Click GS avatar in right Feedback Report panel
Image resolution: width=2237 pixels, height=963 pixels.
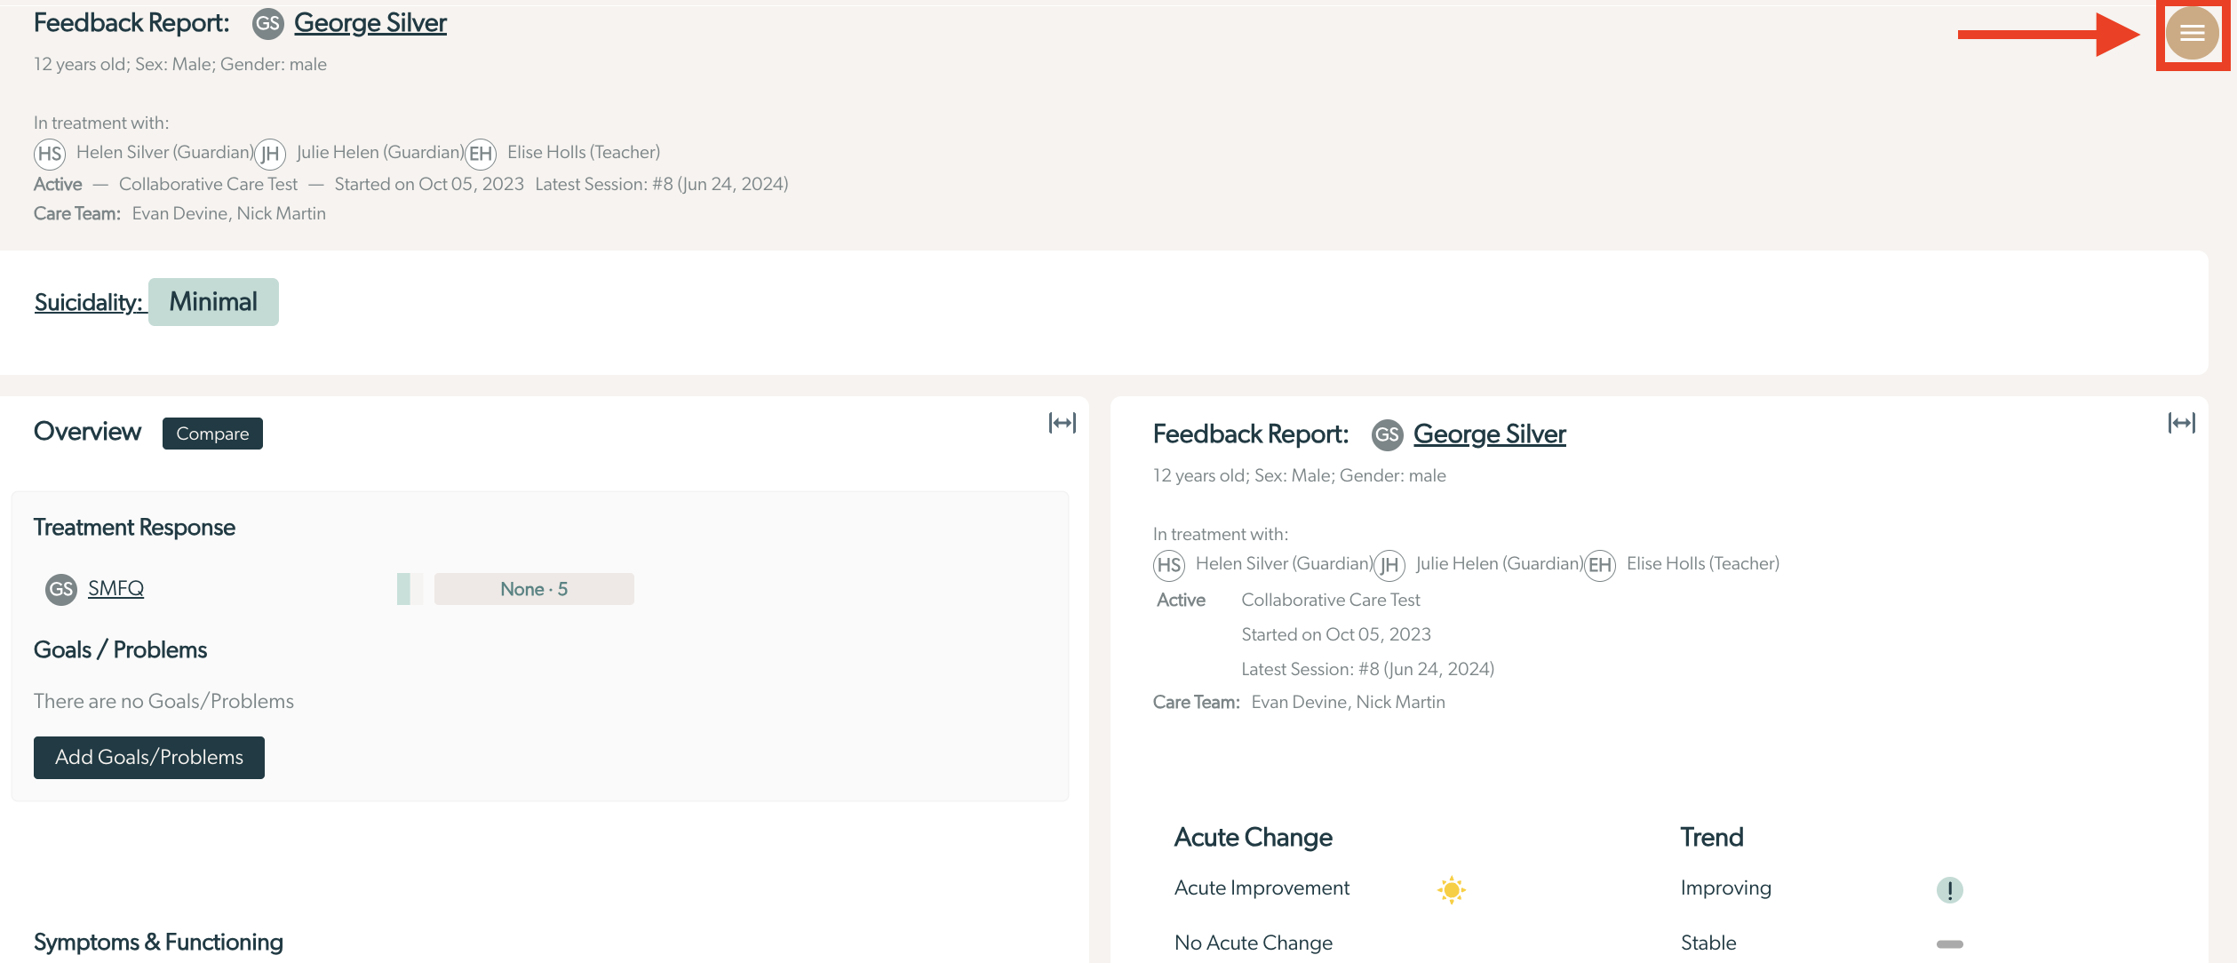tap(1387, 435)
